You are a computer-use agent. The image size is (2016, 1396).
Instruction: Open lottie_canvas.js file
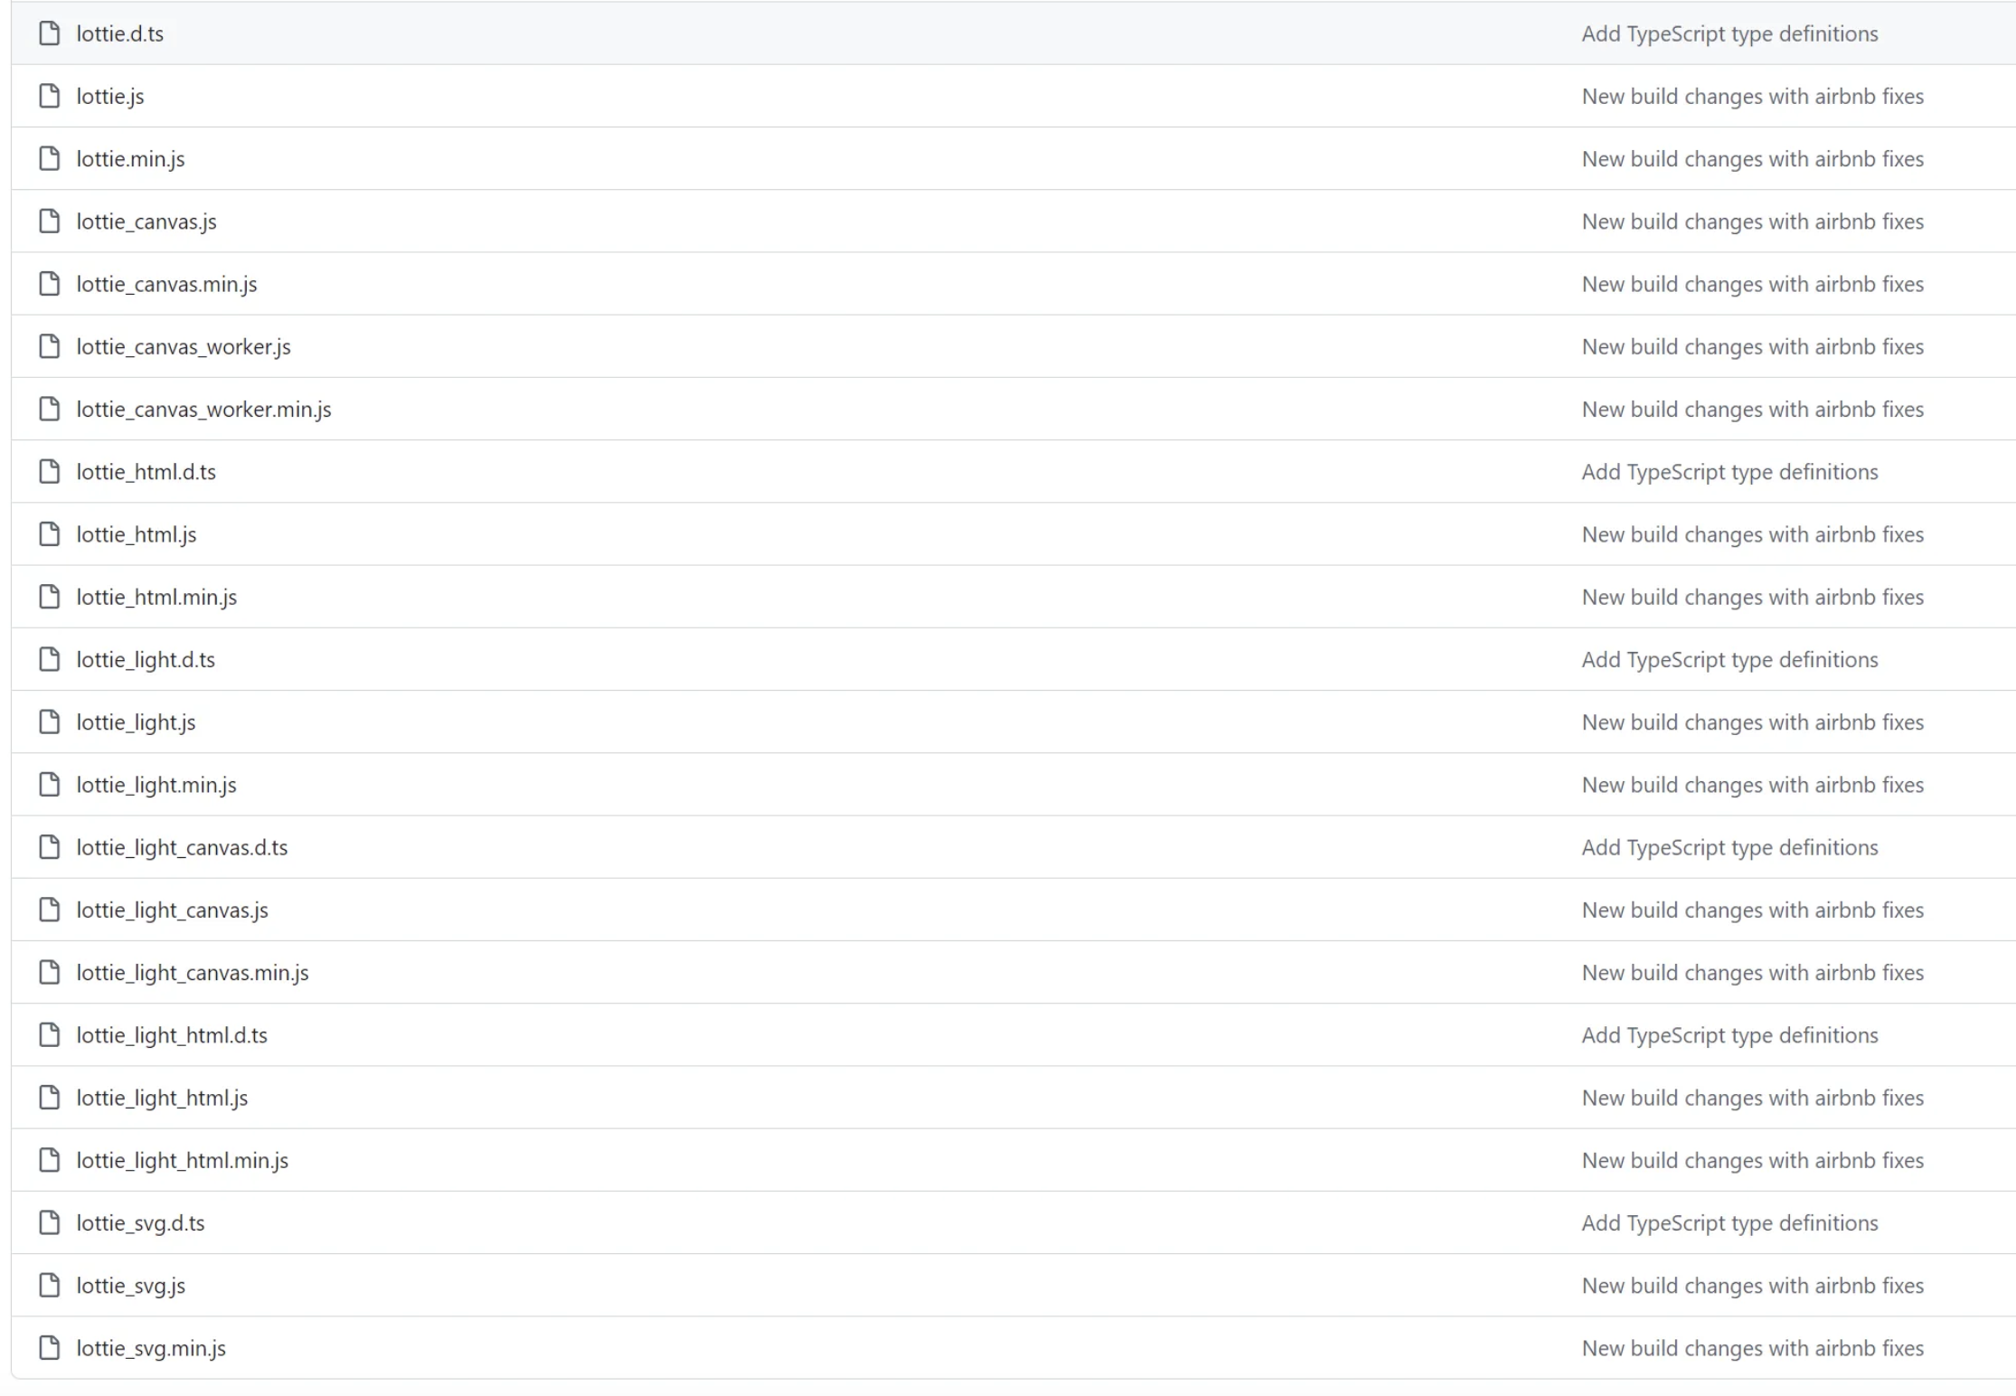click(146, 222)
